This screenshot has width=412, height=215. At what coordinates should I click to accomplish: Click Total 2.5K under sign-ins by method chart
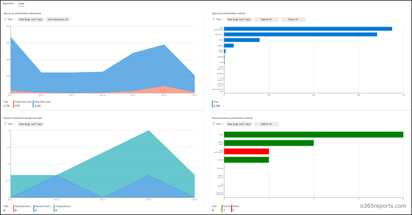pyautogui.click(x=216, y=104)
